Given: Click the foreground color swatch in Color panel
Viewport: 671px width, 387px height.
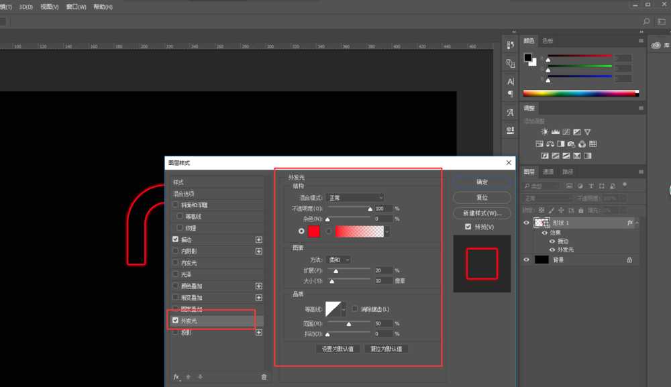Looking at the screenshot, I should click(528, 58).
